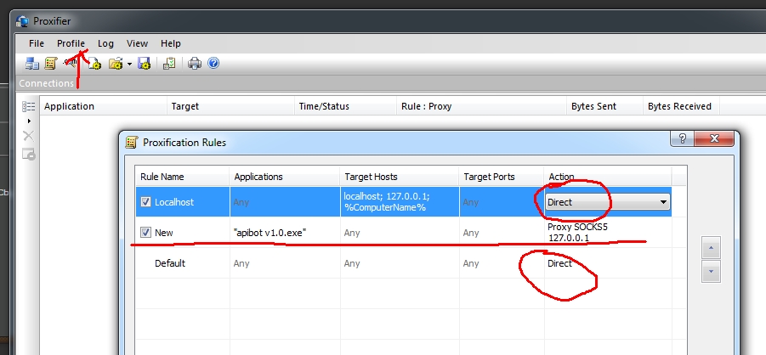Click the Open Profile folder icon
The width and height of the screenshot is (766, 355).
[116, 64]
